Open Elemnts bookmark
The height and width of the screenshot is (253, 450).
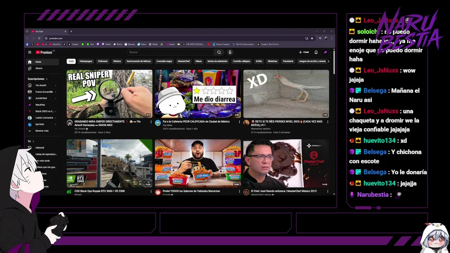click(x=130, y=44)
